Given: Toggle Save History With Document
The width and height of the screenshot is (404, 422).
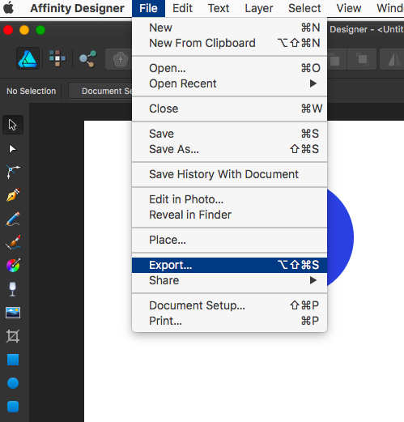Looking at the screenshot, I should point(229,174).
